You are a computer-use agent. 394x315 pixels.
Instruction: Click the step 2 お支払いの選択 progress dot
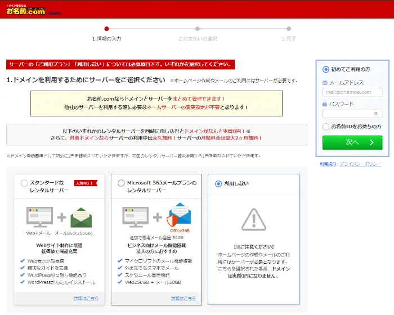click(x=198, y=29)
